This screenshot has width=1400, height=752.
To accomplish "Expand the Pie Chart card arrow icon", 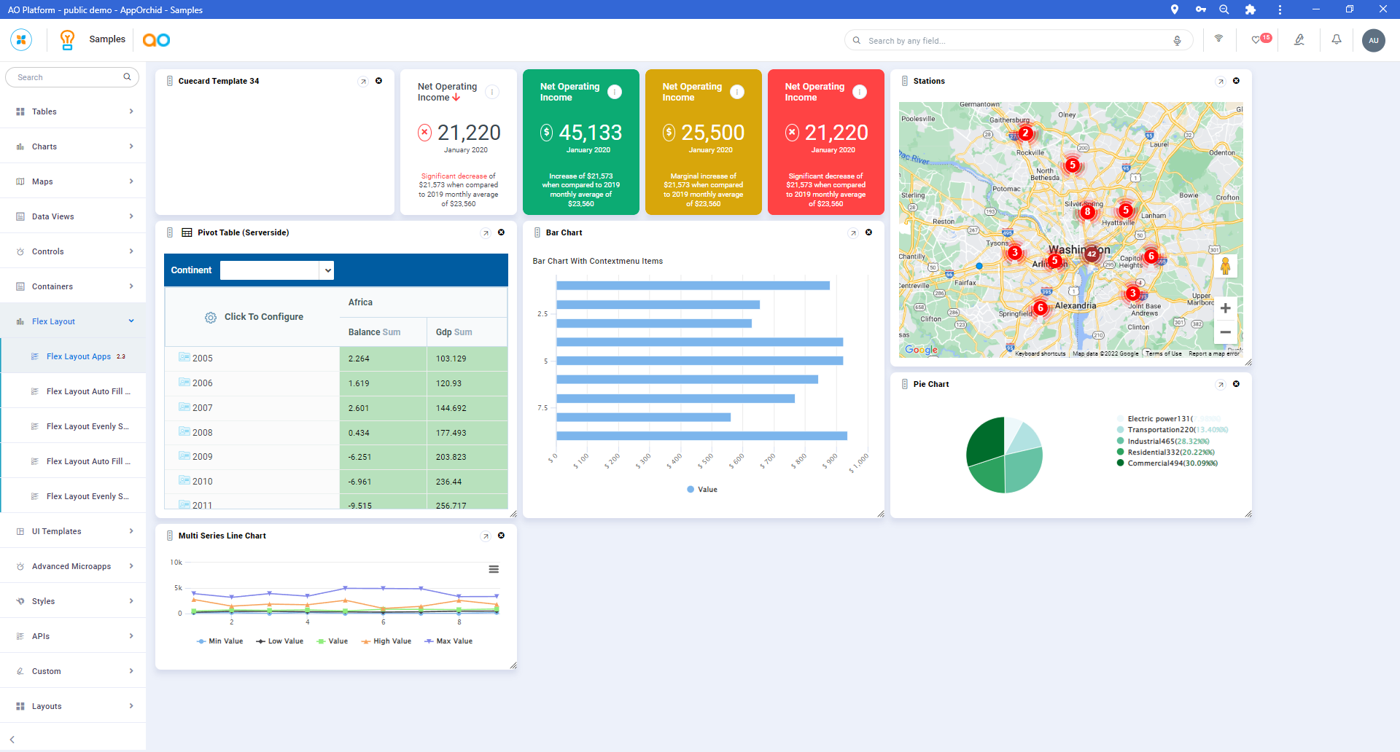I will click(x=1221, y=385).
